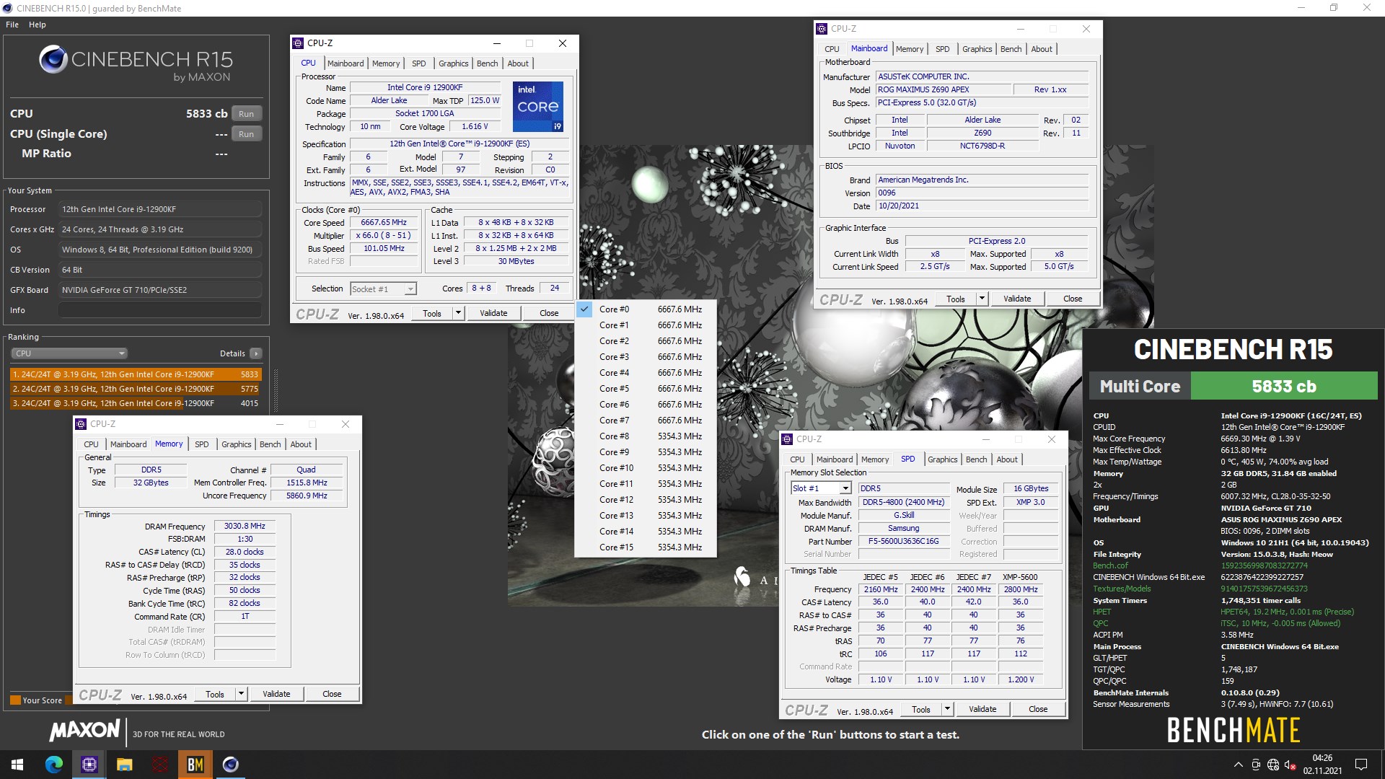Select the top ranking entry scoring 5833
1385x779 pixels.
136,374
